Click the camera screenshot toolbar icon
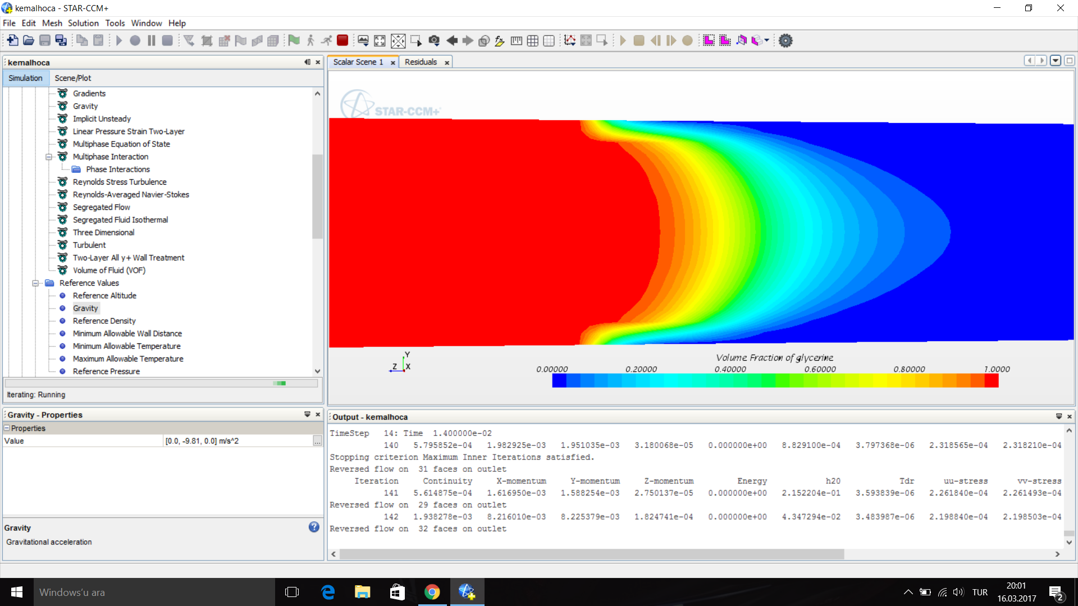Image resolution: width=1078 pixels, height=606 pixels. click(434, 40)
